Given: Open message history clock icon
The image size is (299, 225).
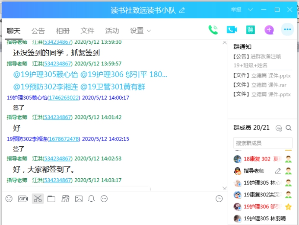Looking at the screenshot, I should tap(219, 199).
